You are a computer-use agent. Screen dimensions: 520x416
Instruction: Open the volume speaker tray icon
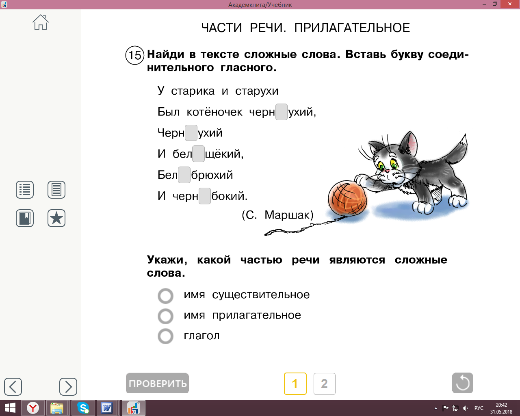coord(466,408)
